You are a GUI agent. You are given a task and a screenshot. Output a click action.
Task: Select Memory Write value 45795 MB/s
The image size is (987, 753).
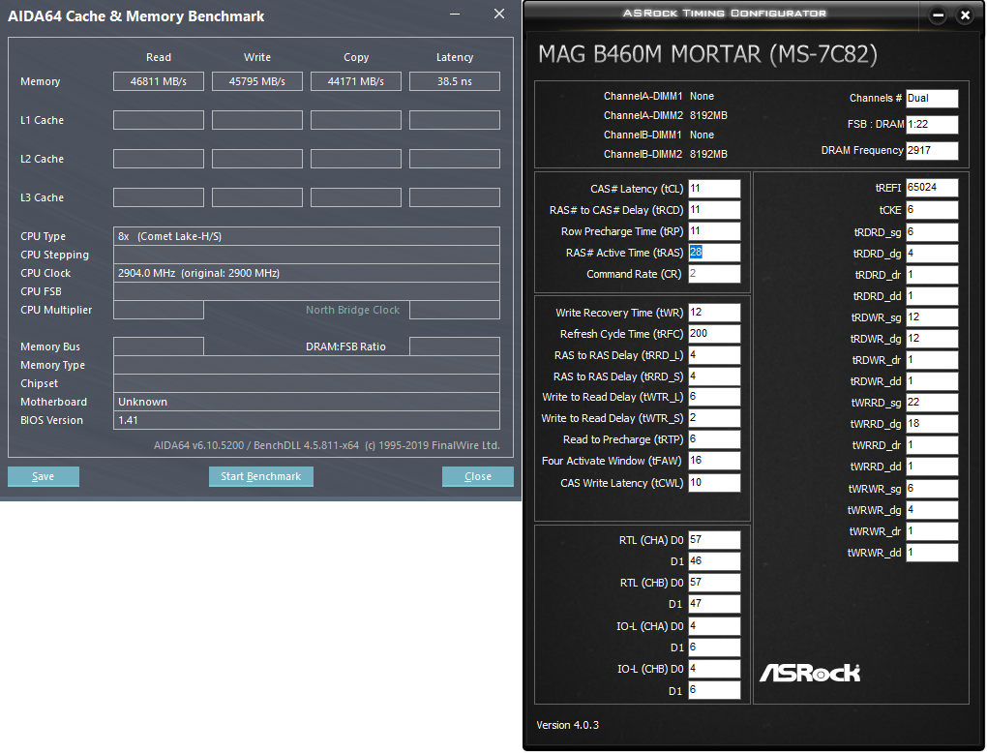click(256, 81)
